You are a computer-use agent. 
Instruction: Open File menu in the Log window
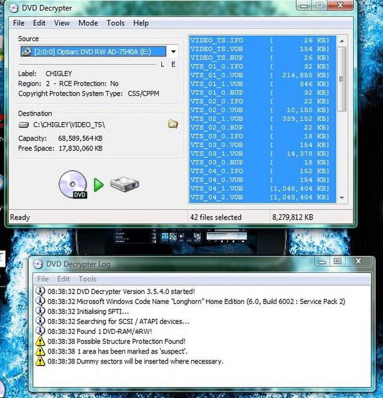coord(43,279)
